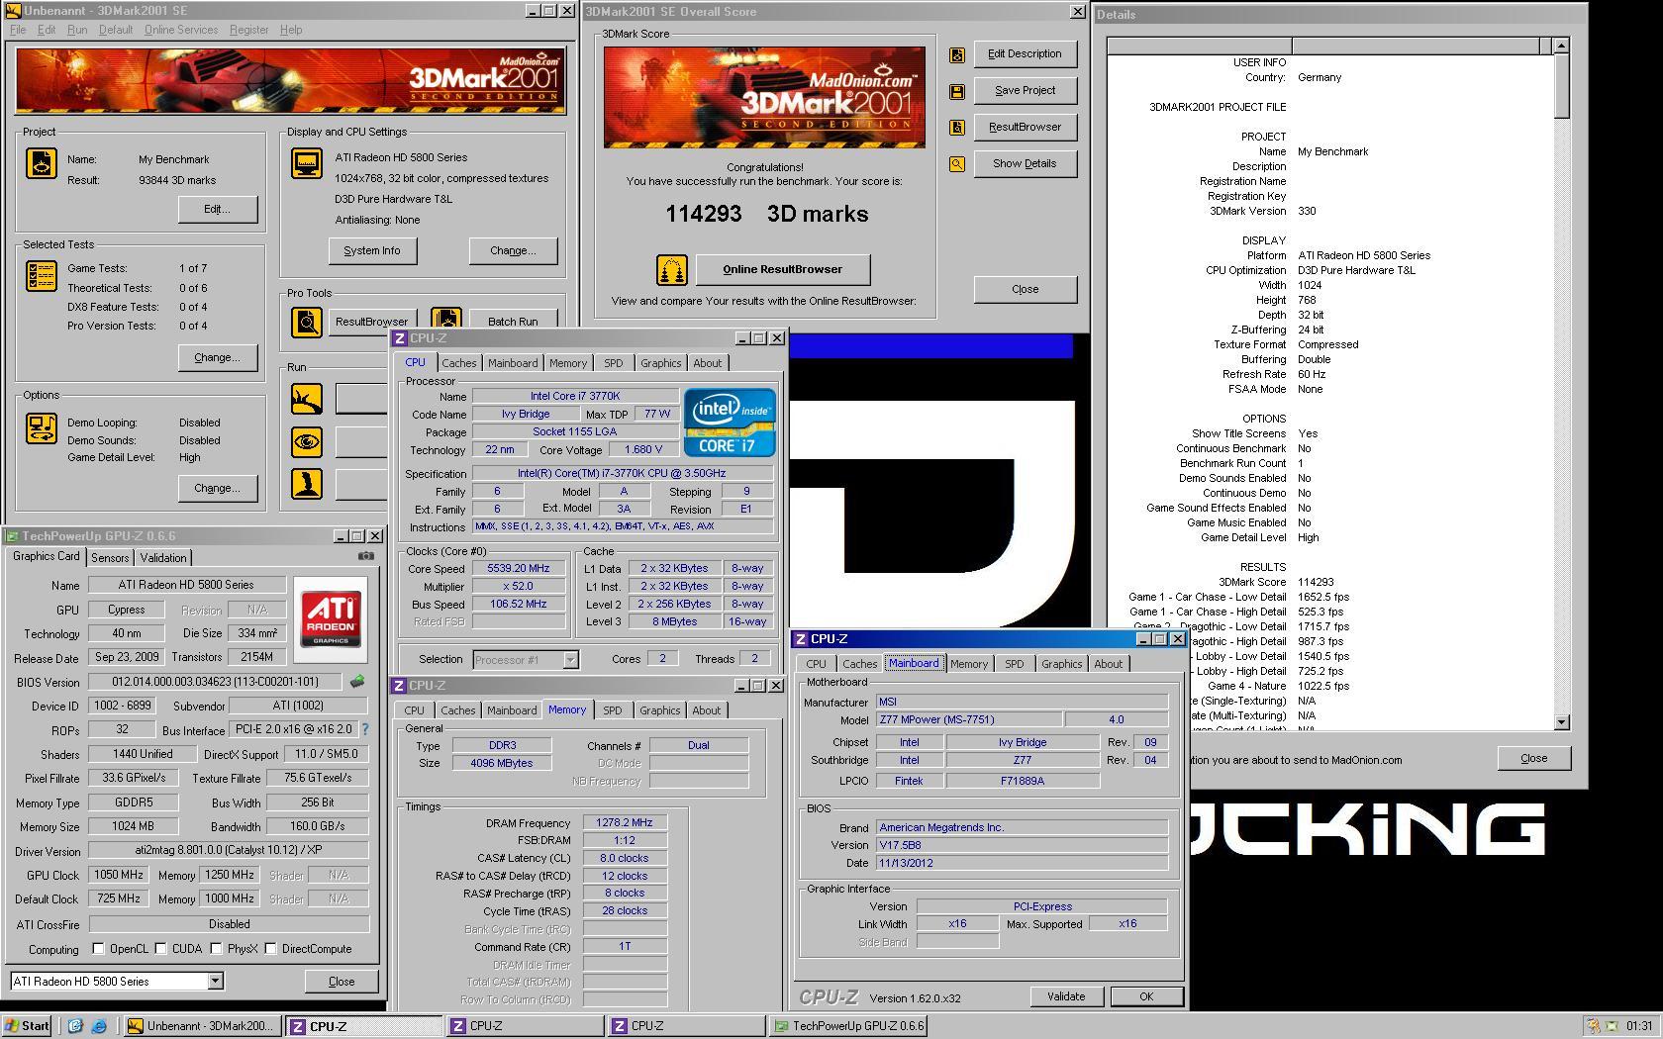The image size is (1663, 1039).
Task: Switch to the Validation tab in GPU-Z
Action: pyautogui.click(x=163, y=558)
